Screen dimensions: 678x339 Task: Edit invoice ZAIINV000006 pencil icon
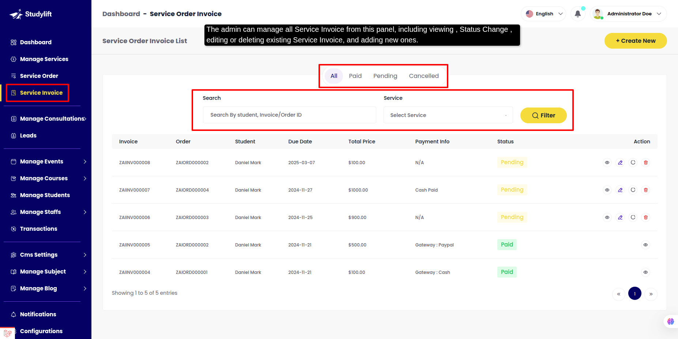tap(620, 217)
